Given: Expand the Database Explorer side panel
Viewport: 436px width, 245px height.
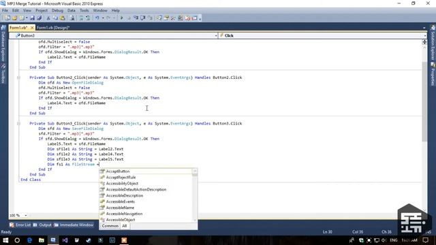Looking at the screenshot, I should (3, 44).
